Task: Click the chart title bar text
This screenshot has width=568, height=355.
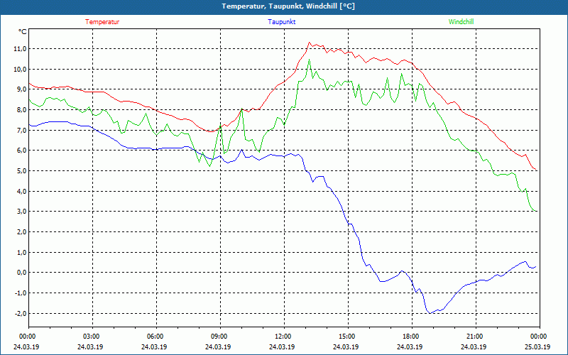Action: click(283, 6)
